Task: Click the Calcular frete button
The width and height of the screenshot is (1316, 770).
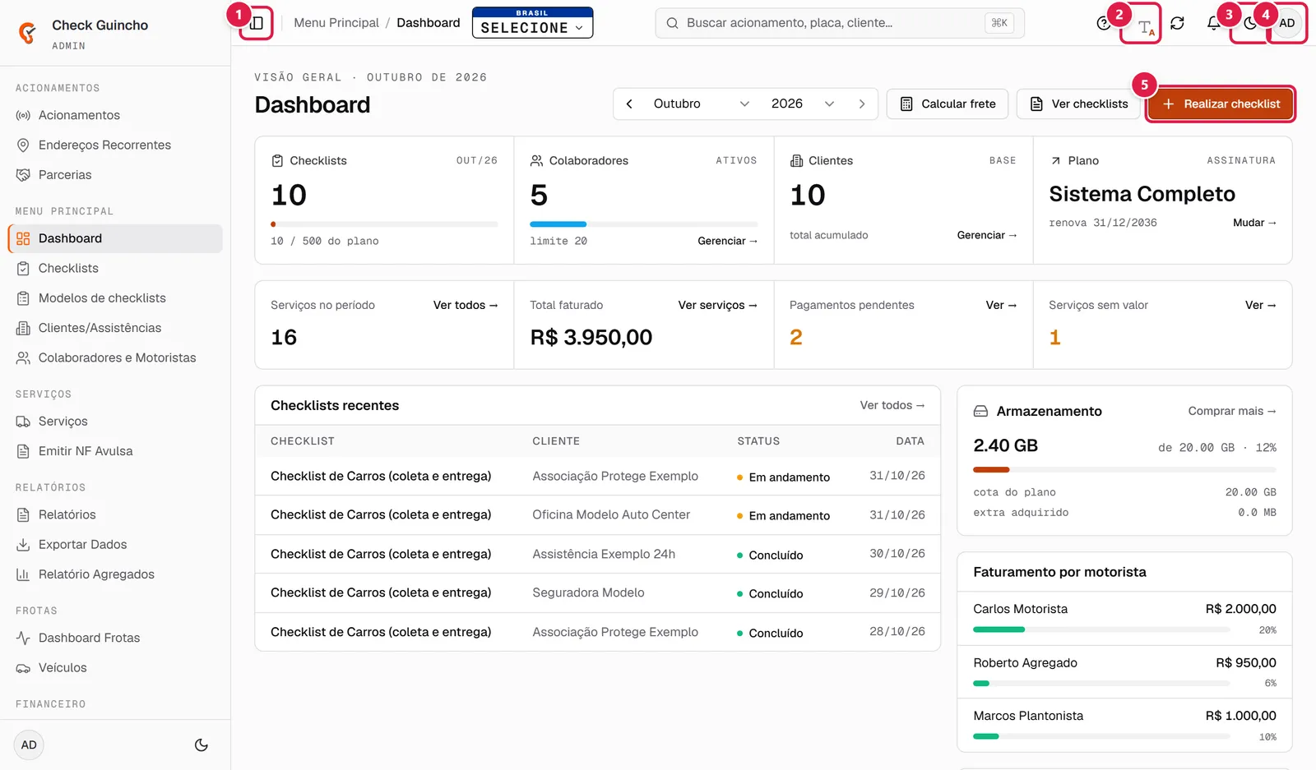Action: 948,104
